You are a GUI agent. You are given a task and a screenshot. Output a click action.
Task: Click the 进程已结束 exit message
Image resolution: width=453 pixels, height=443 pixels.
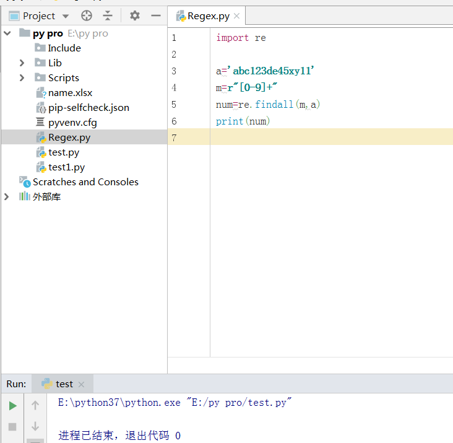(x=119, y=436)
